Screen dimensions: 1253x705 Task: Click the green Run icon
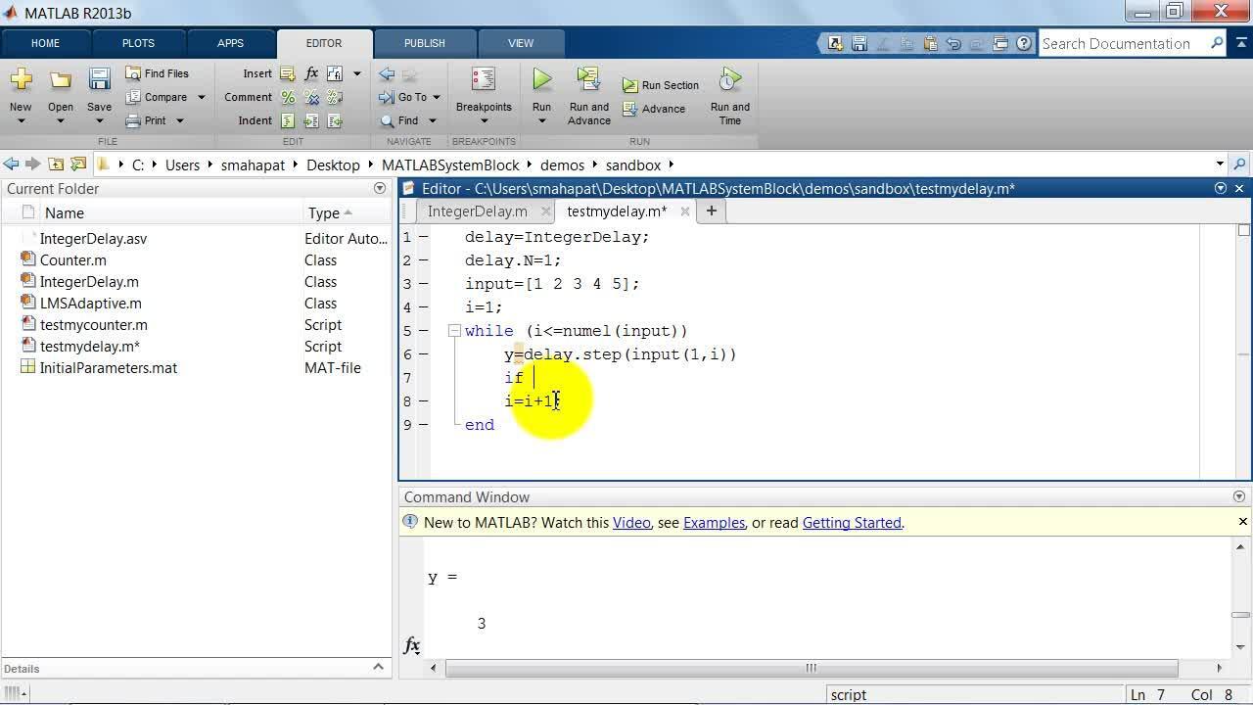click(541, 79)
